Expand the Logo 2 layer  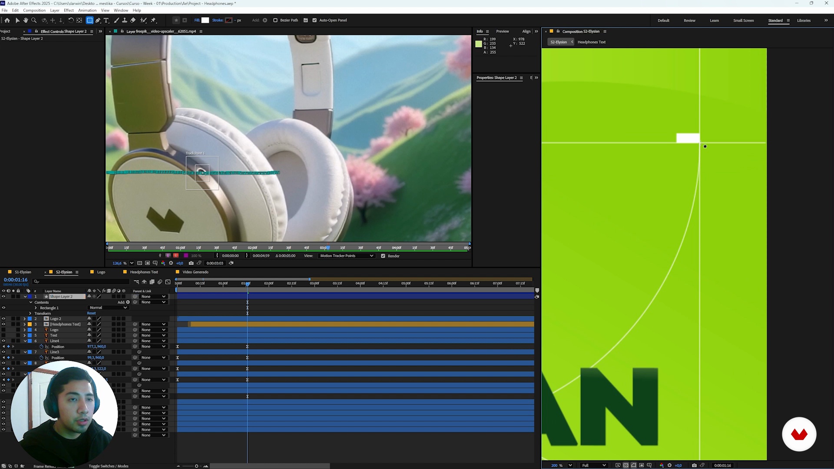(25, 319)
